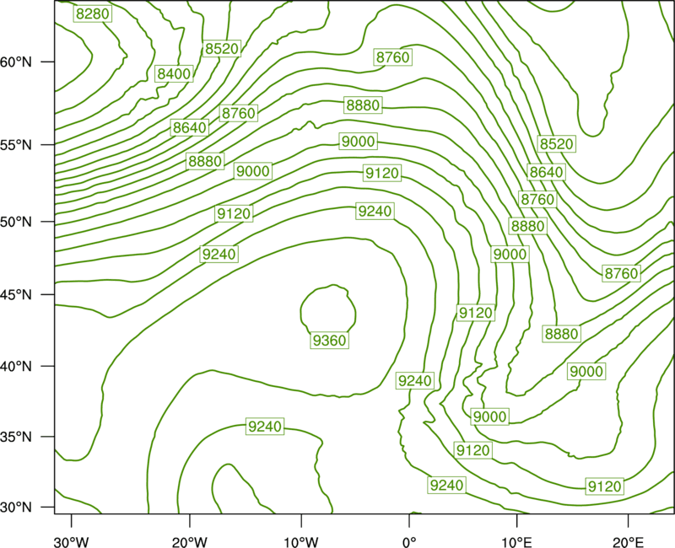Click the 8520 label directly above the eastern 8640
Screen dimensions: 675x548
(x=557, y=143)
